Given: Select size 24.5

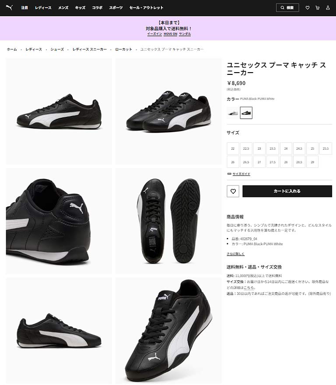Looking at the screenshot, I should coord(299,149).
